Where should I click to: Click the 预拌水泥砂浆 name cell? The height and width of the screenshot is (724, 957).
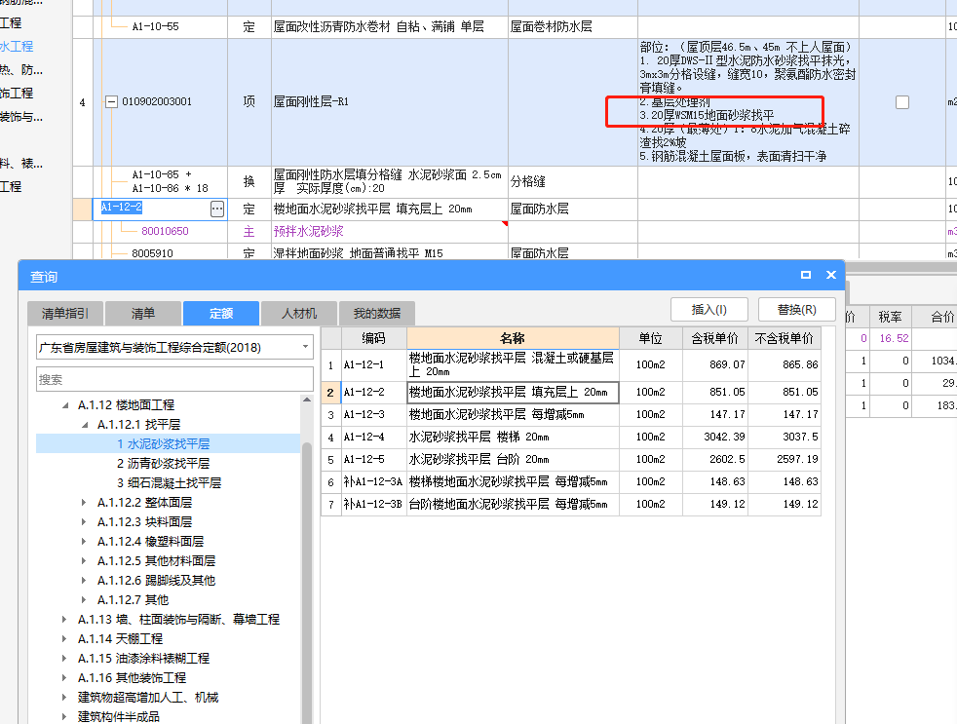point(390,231)
